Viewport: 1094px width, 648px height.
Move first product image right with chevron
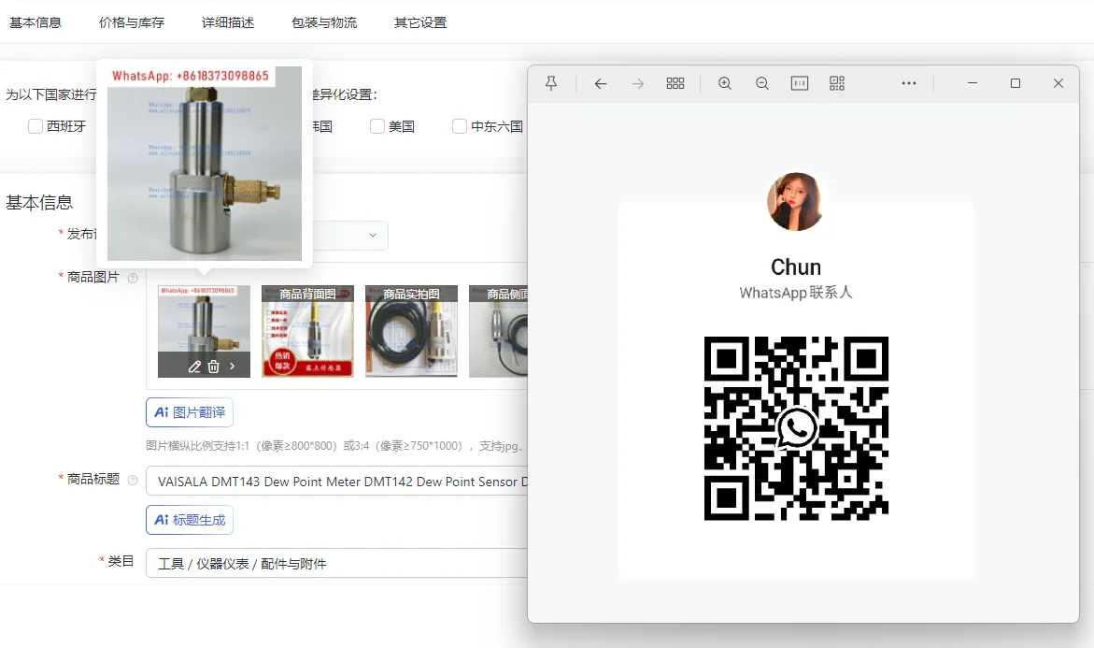click(x=233, y=367)
